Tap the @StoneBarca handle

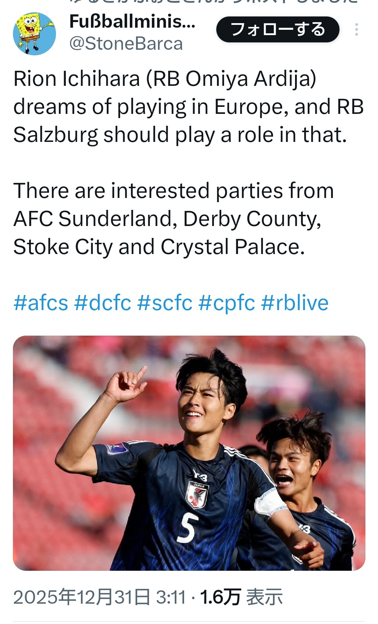[x=126, y=44]
